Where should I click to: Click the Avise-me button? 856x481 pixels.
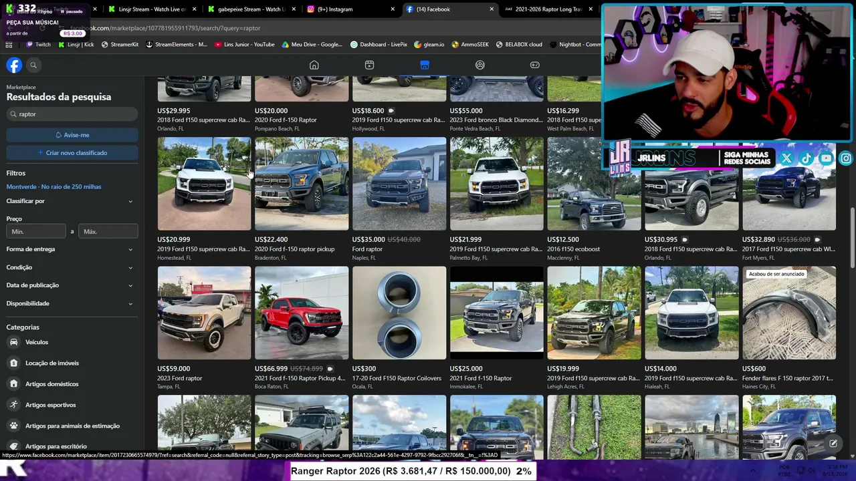(x=72, y=135)
